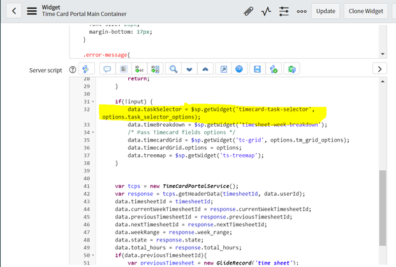This screenshot has height=267, width=396.
Task: Toggle comment on selected code
Action: pyautogui.click(x=107, y=69)
